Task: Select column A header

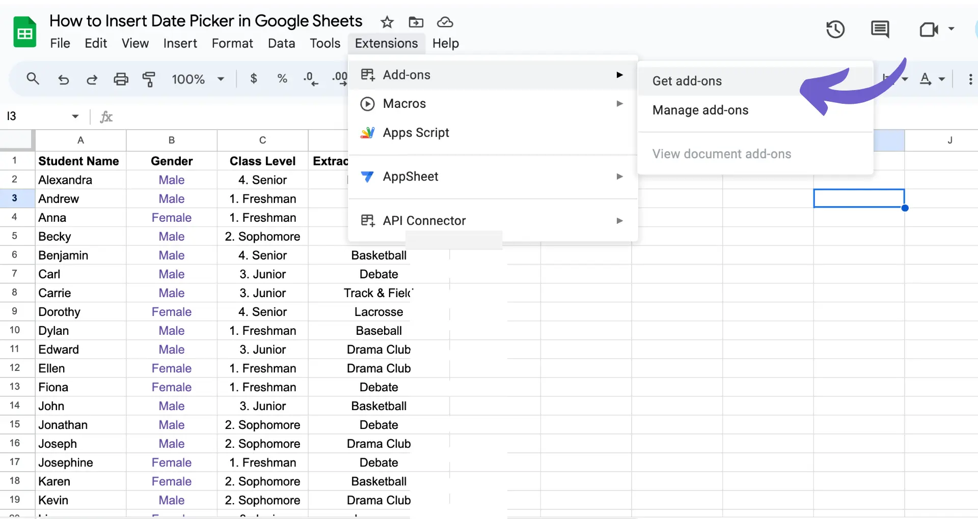Action: 80,140
